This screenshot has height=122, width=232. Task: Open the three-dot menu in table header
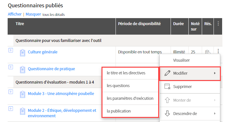pyautogui.click(x=218, y=24)
